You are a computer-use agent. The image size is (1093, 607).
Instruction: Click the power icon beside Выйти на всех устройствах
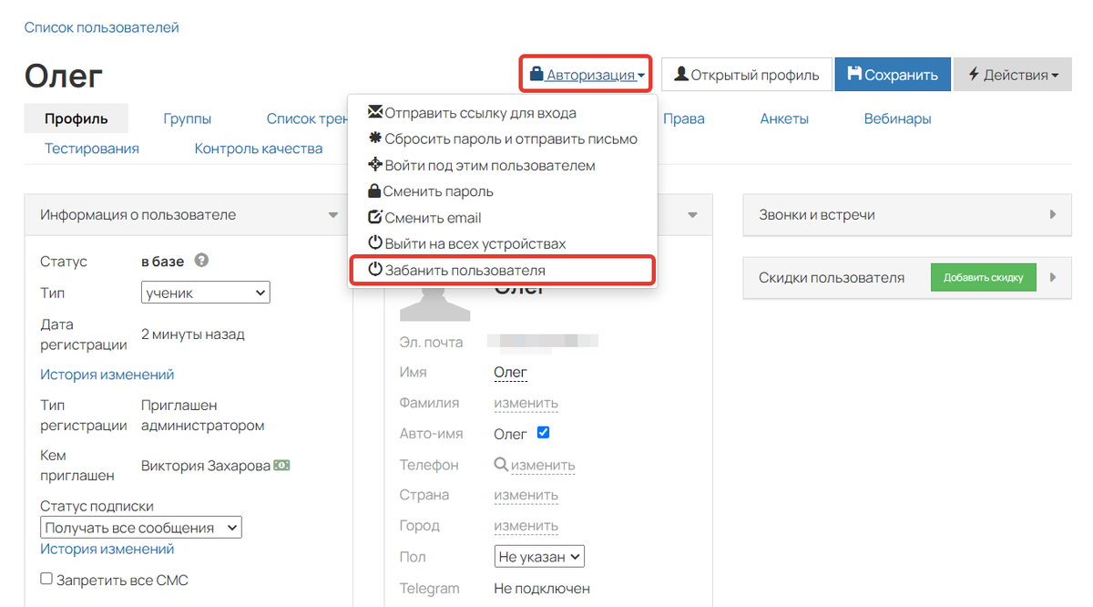pos(374,244)
